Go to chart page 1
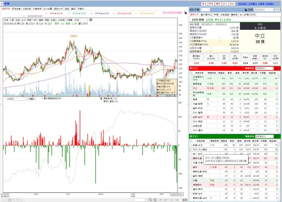This screenshot has height=202, width=282. [3, 200]
